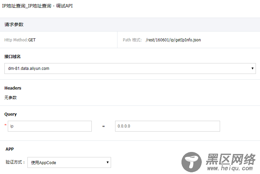Click the Http Method:GET text
Screen dimensions: 260x174
pos(20,40)
